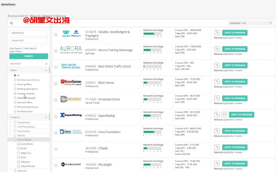Open the DriveSafe logo

[71, 99]
